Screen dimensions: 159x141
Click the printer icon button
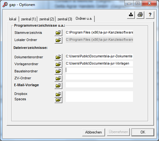click(x=140, y=15)
